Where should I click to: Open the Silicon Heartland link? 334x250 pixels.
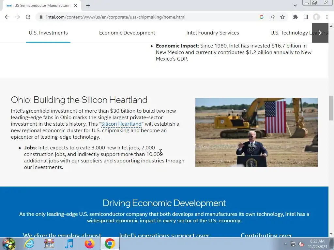point(121,124)
